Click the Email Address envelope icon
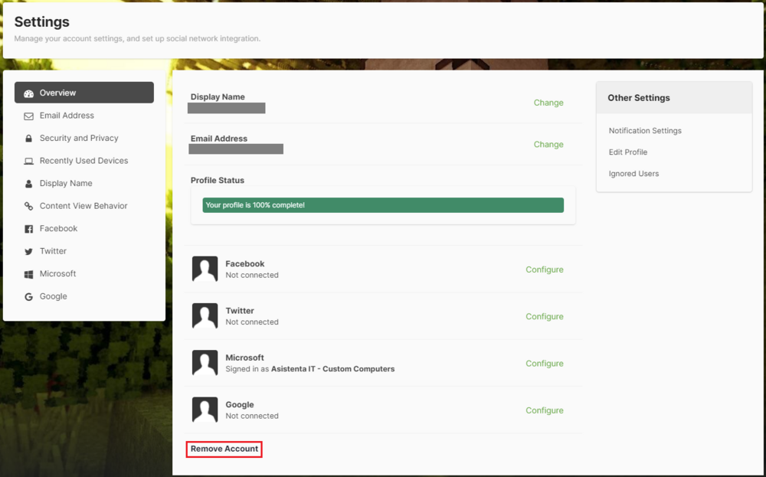 point(28,116)
